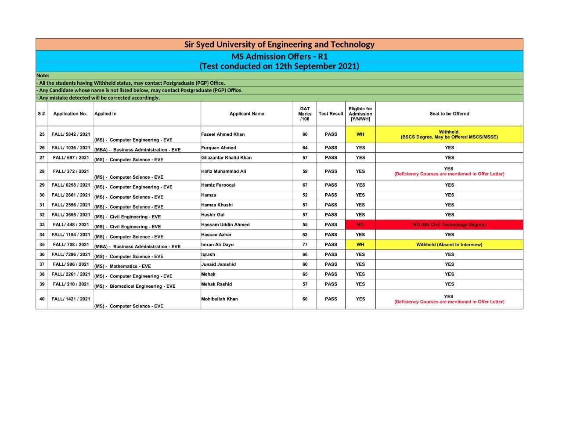This screenshot has width=562, height=434.
Task: Click the 'Application No.' column header
Action: coord(70,114)
